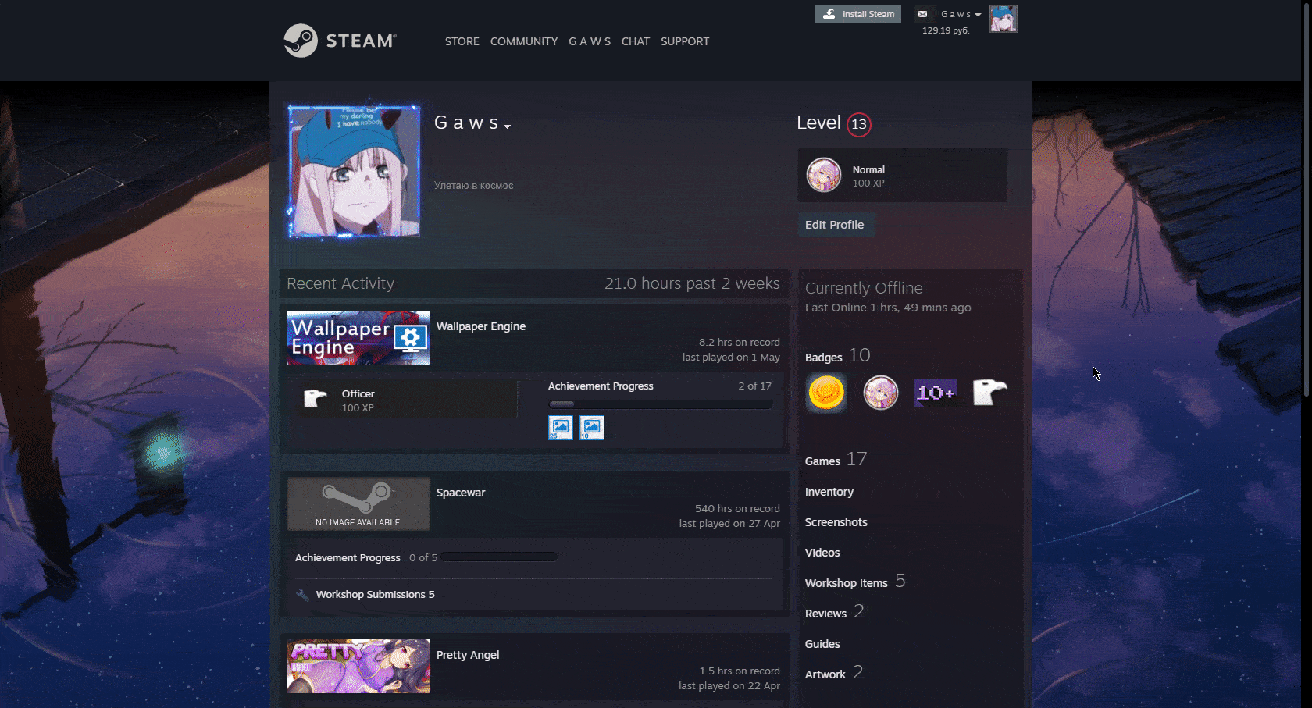Open Workshop Items from the sidebar
The image size is (1312, 708).
point(847,582)
